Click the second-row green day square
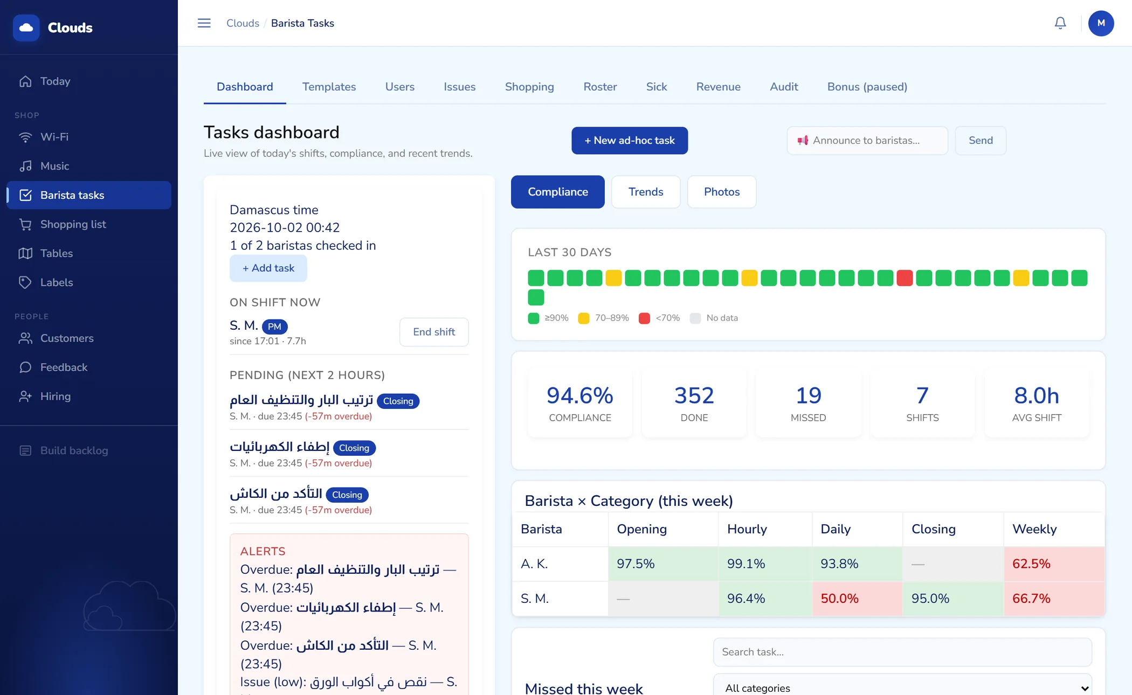 [x=536, y=297]
